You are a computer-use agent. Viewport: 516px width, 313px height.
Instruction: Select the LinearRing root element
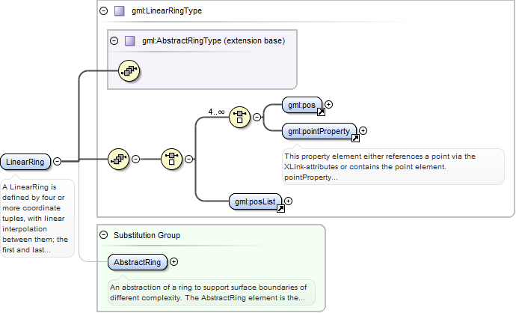(x=25, y=162)
